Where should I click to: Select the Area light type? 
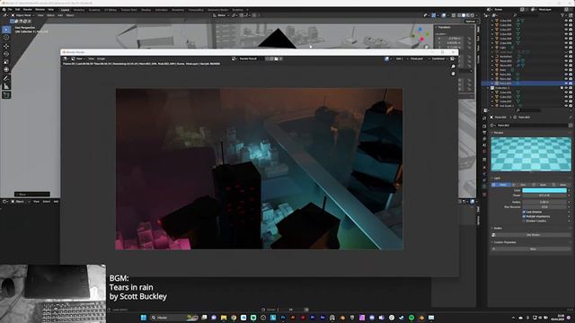pyautogui.click(x=561, y=185)
